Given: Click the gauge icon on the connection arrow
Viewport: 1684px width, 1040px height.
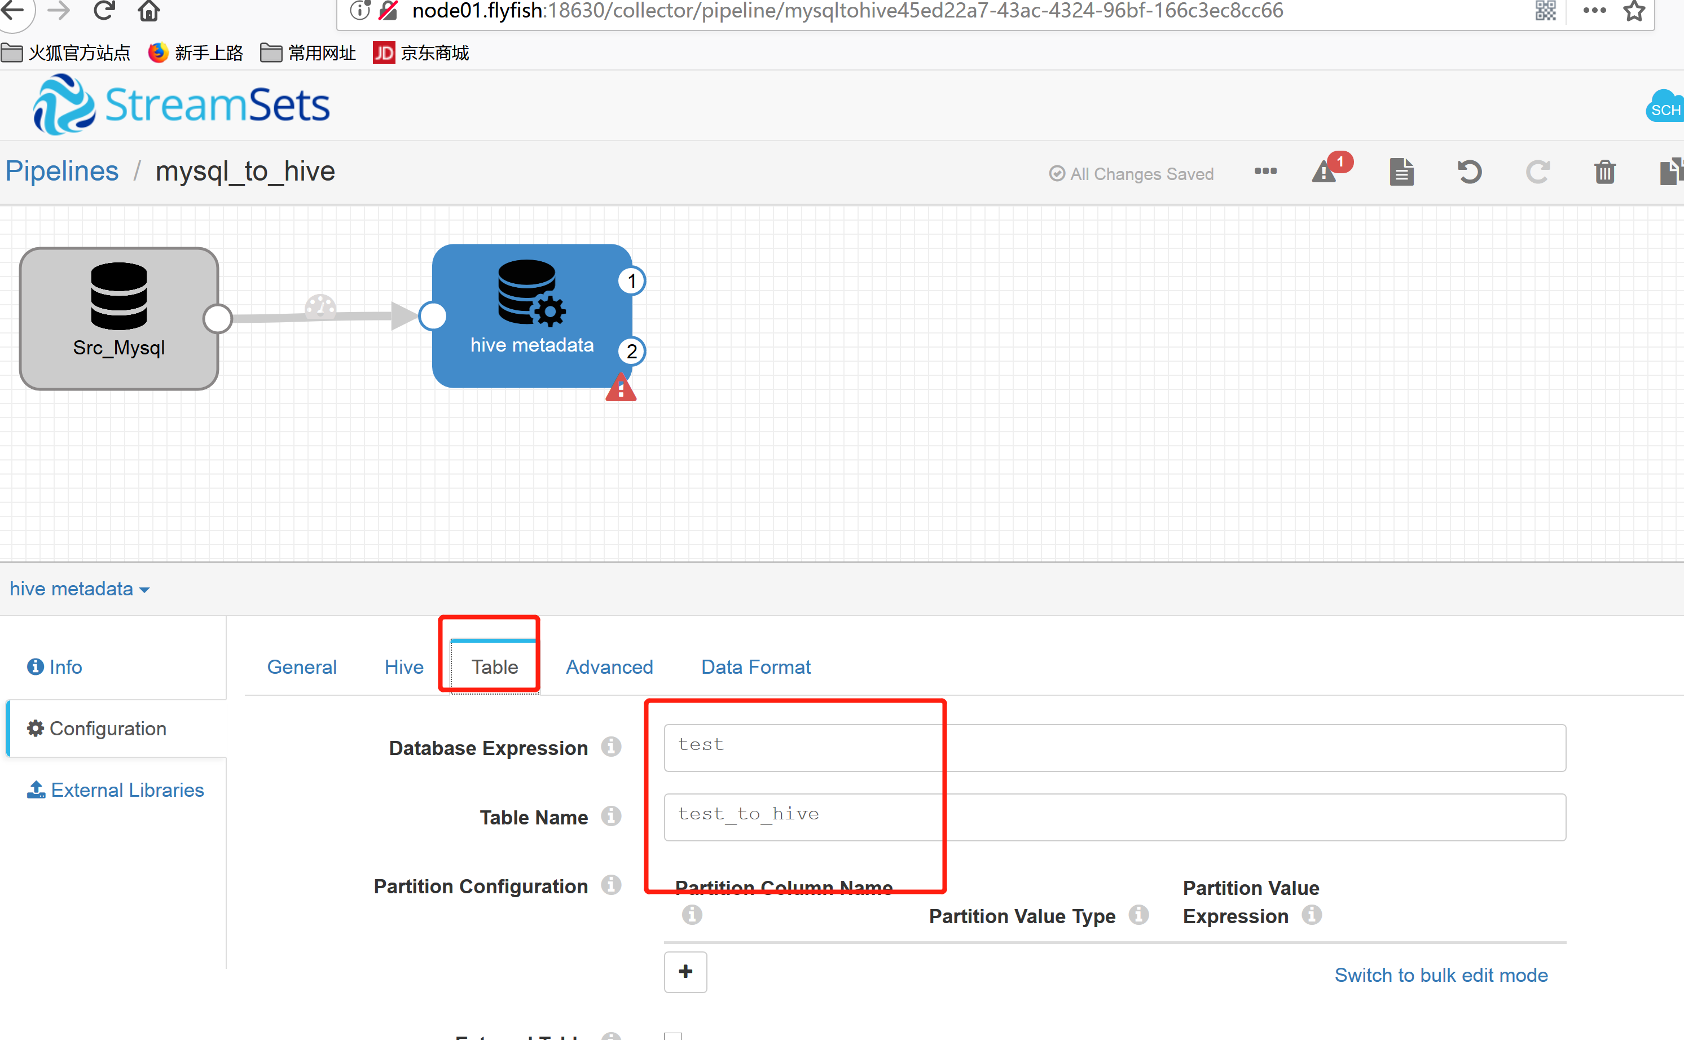Looking at the screenshot, I should [x=320, y=307].
